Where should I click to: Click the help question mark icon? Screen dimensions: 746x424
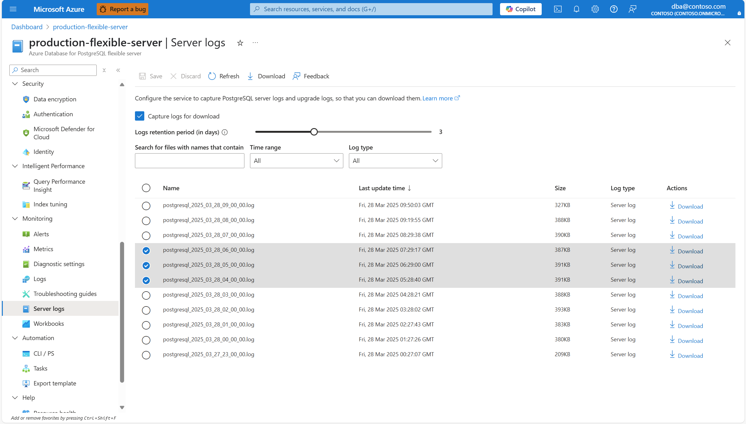pyautogui.click(x=614, y=9)
